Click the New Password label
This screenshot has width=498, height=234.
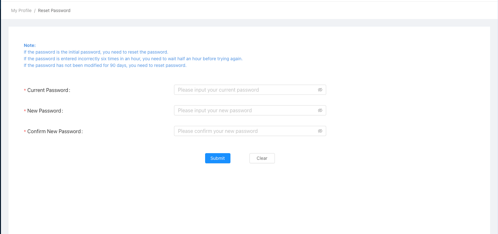tap(44, 111)
